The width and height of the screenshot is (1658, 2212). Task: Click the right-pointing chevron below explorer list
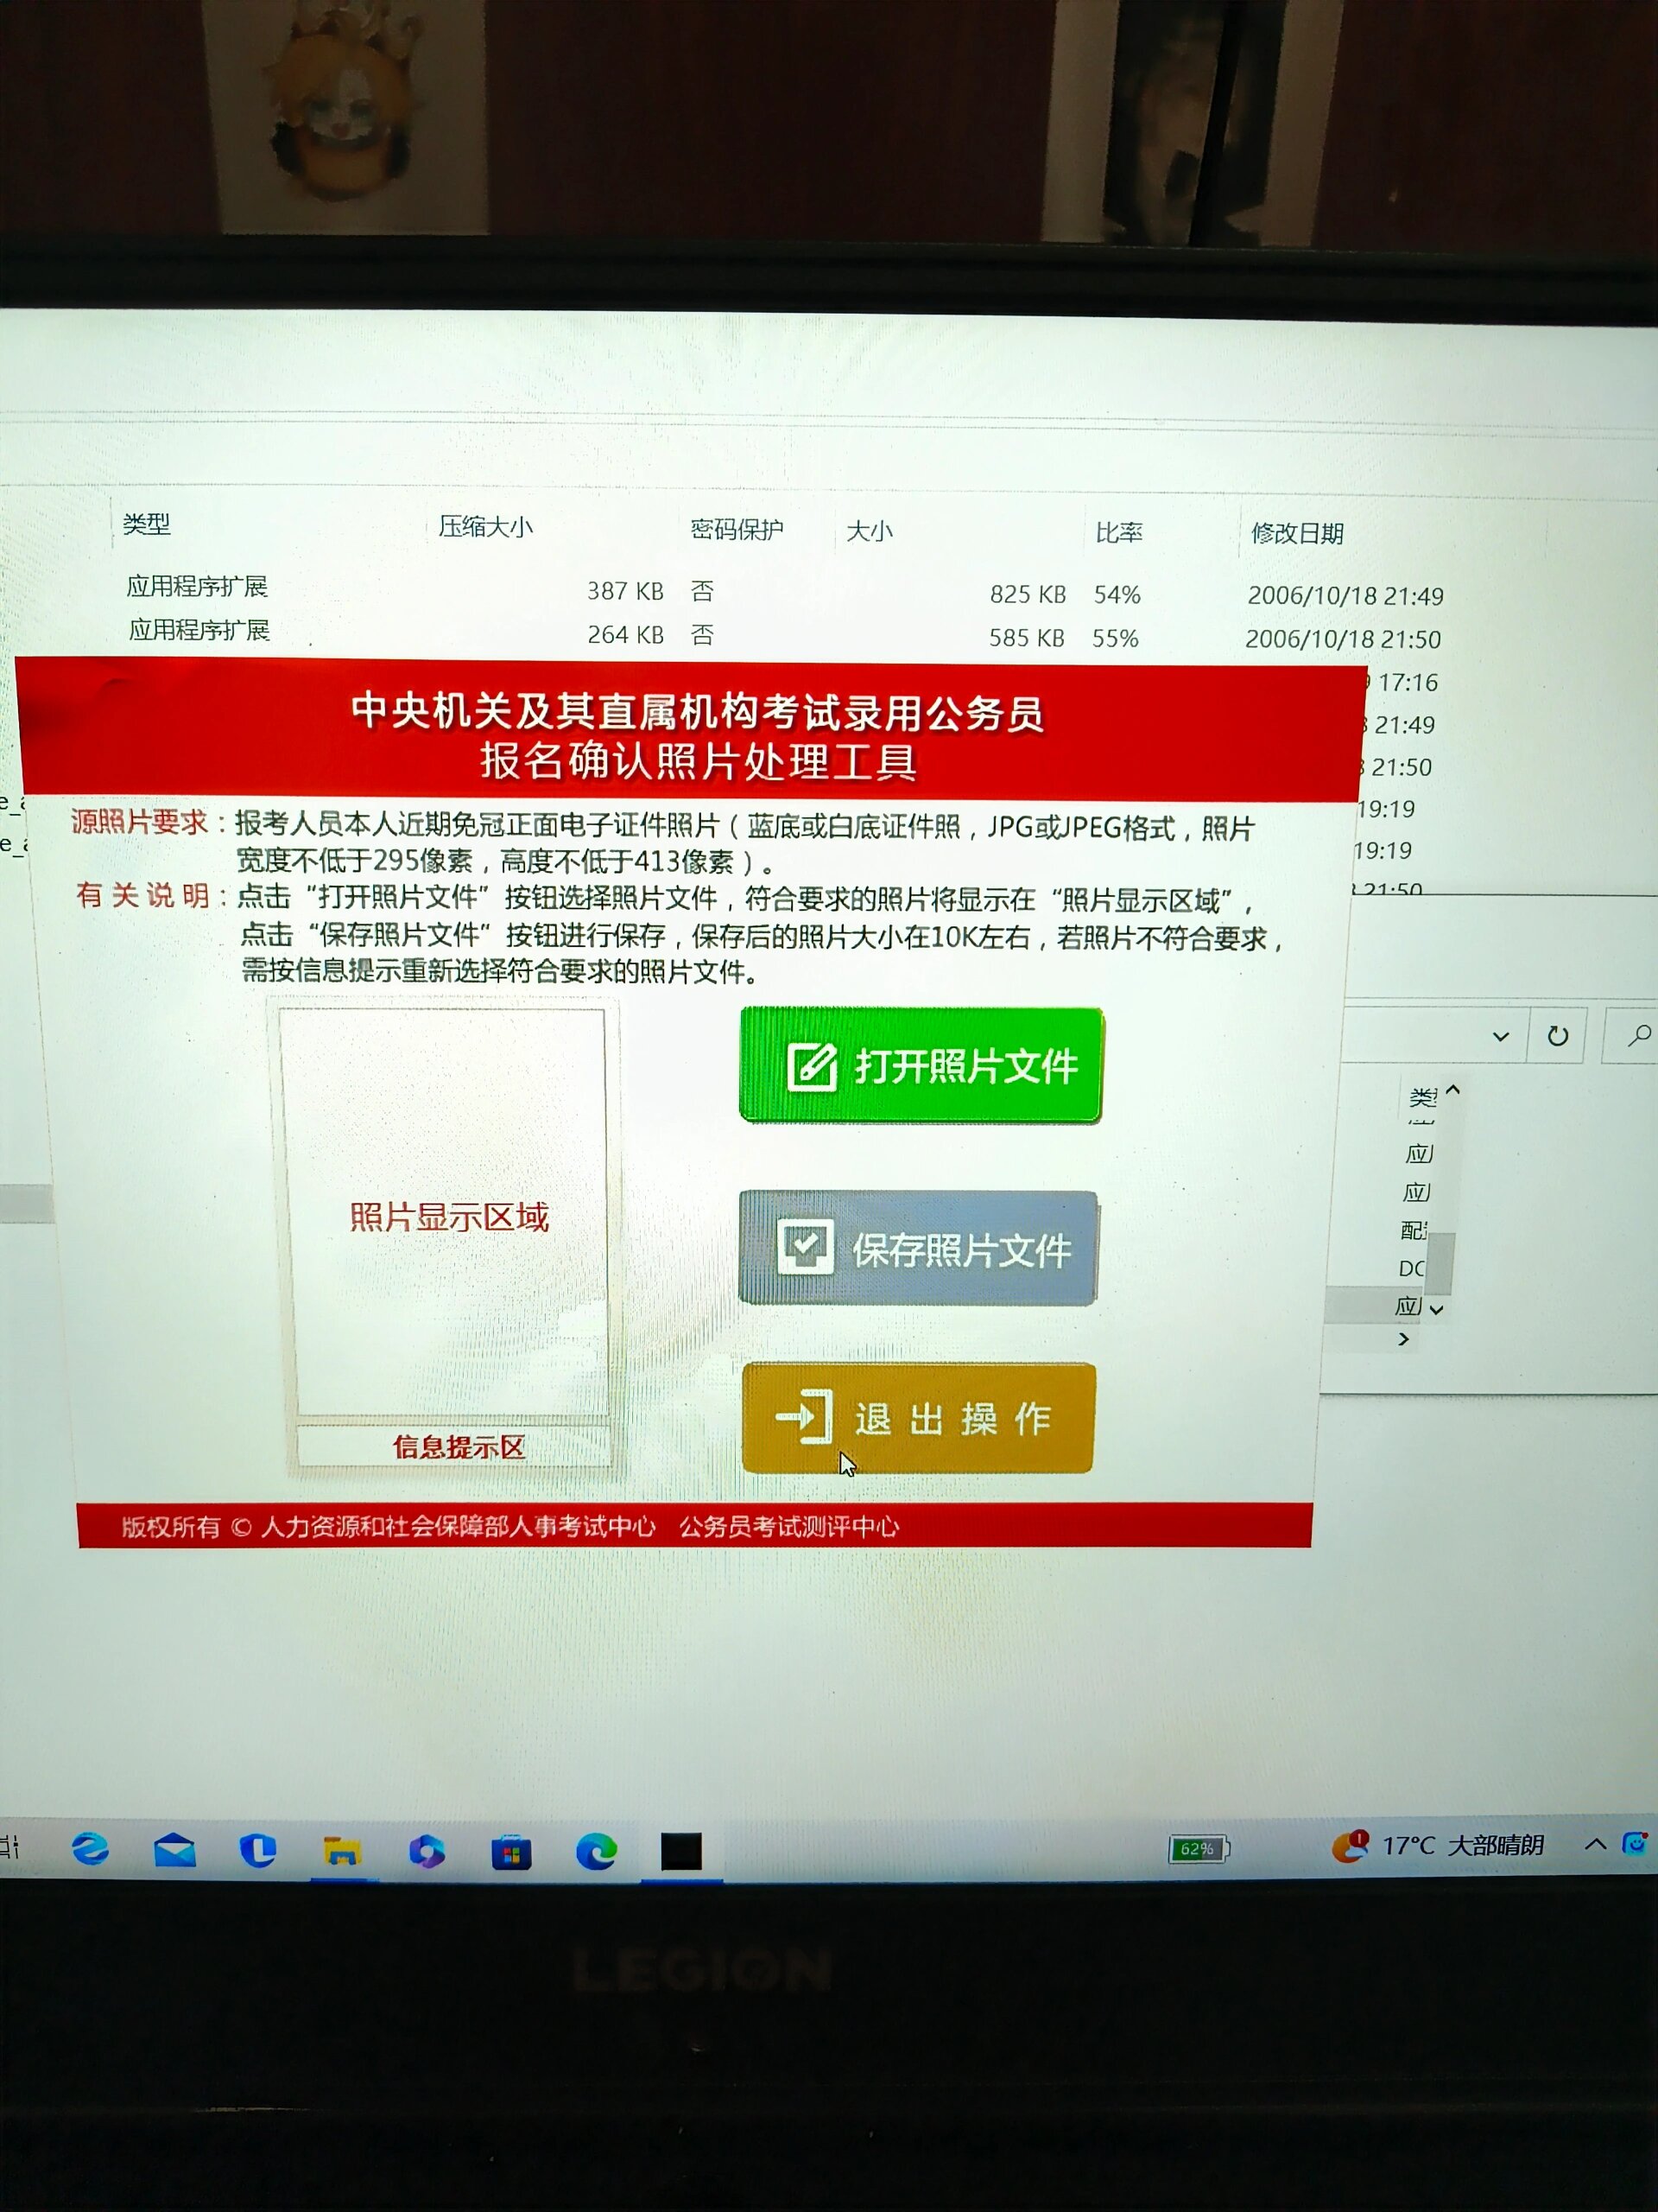[1403, 1339]
